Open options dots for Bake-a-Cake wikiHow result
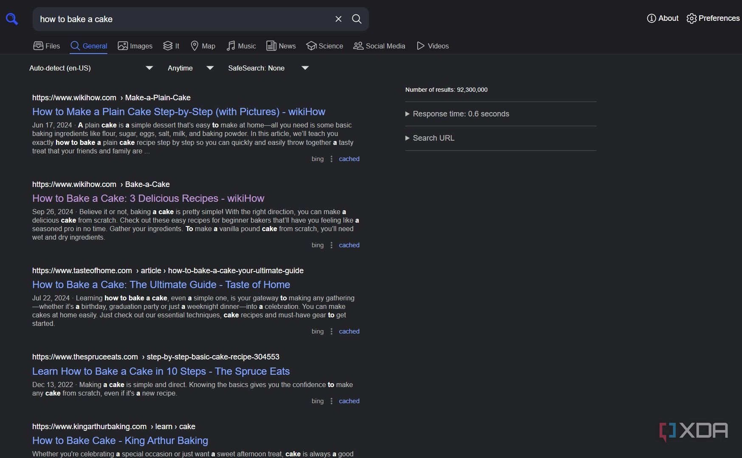 click(332, 245)
